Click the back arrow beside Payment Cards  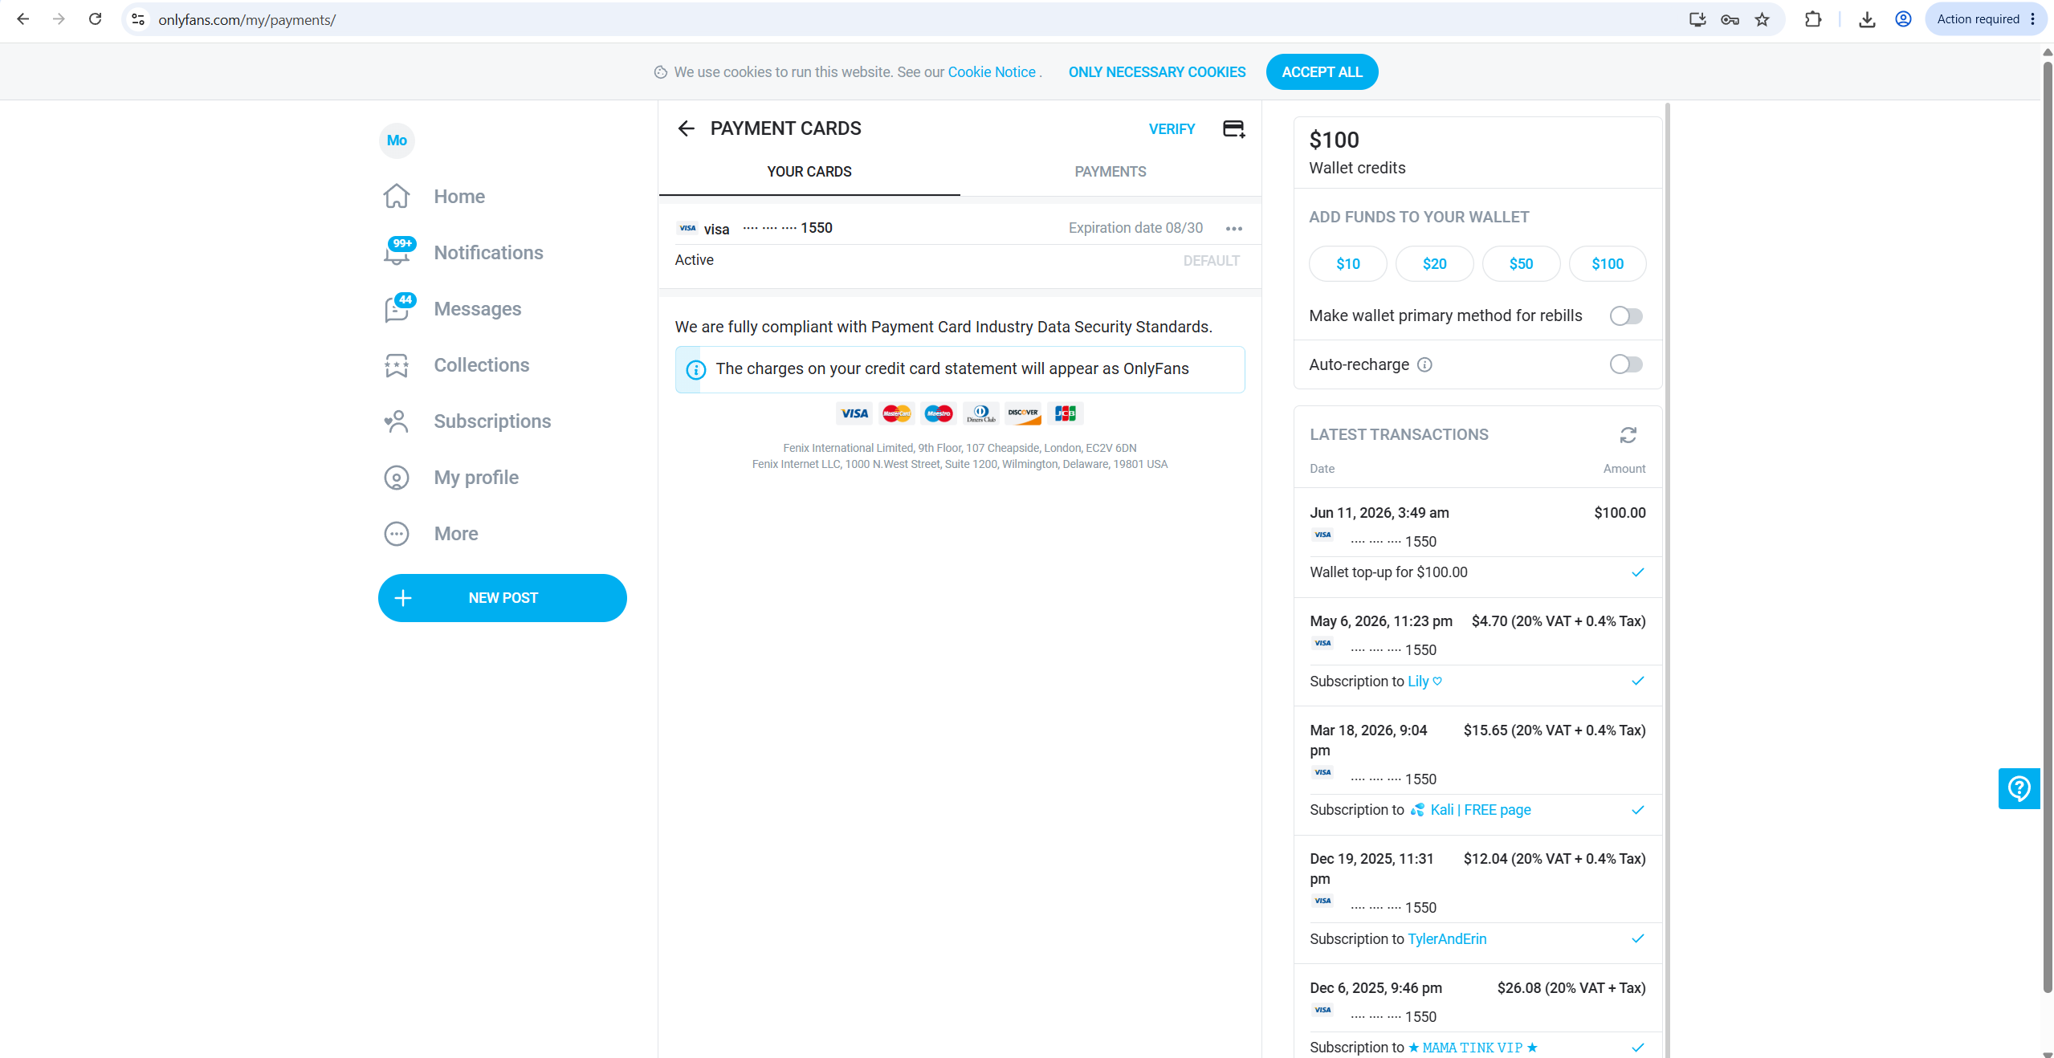686,128
